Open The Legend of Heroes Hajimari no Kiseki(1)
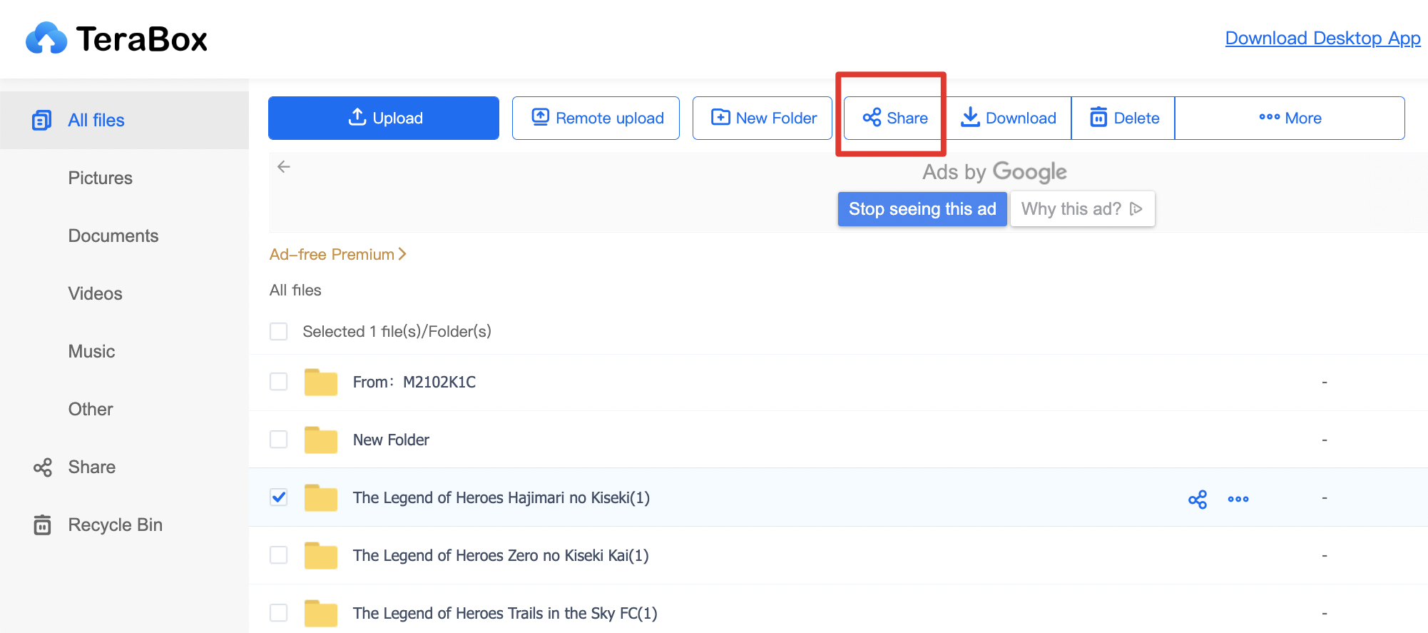 tap(501, 497)
